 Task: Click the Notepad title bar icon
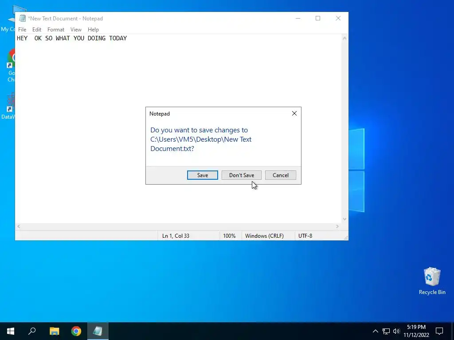point(22,18)
